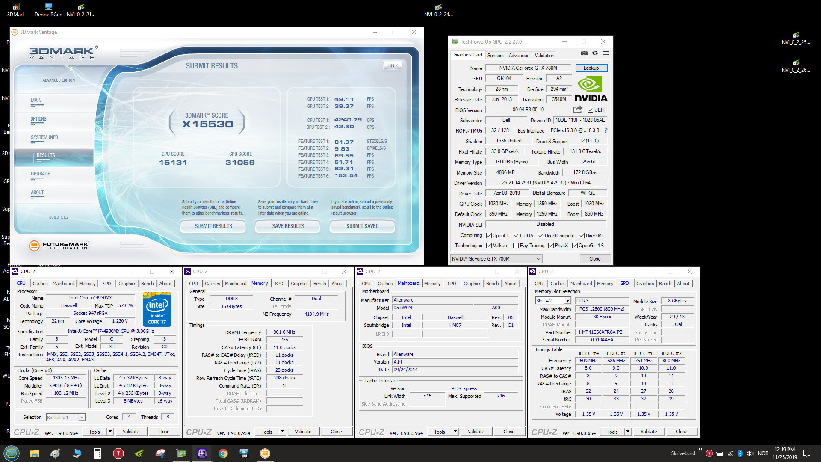Open Caches tab in CPU-Z processor window
Screen dimensions: 821x462
(40, 284)
